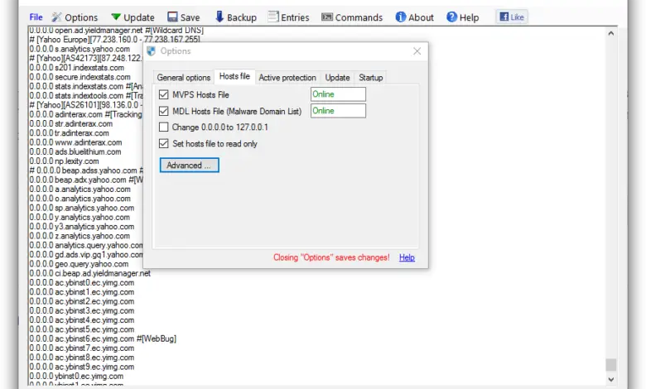The height and width of the screenshot is (389, 646).
Task: Click the line 0.0.0.0 o.analytics.yahoo.com
Action: coord(80,199)
